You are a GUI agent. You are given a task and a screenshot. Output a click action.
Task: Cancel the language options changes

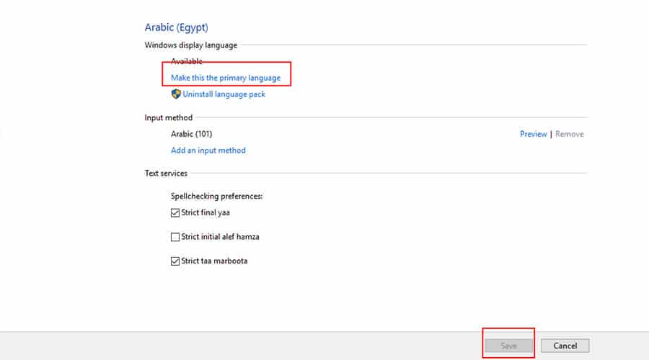(x=565, y=346)
